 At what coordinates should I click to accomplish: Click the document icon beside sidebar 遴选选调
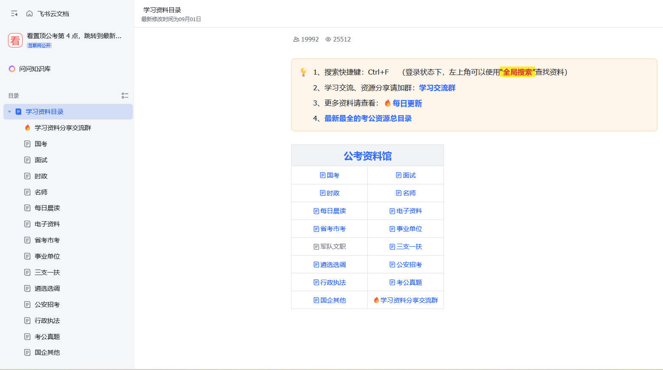click(27, 289)
